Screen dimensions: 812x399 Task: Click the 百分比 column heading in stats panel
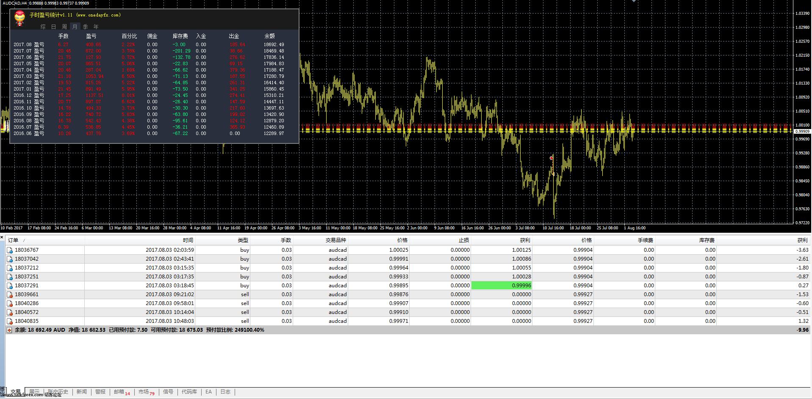click(129, 36)
